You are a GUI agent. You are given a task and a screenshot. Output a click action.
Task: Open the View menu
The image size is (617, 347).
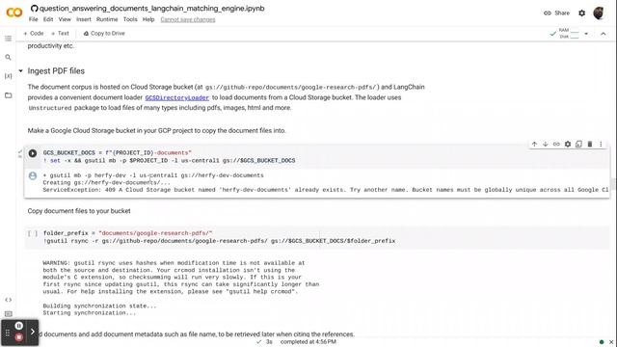point(65,19)
